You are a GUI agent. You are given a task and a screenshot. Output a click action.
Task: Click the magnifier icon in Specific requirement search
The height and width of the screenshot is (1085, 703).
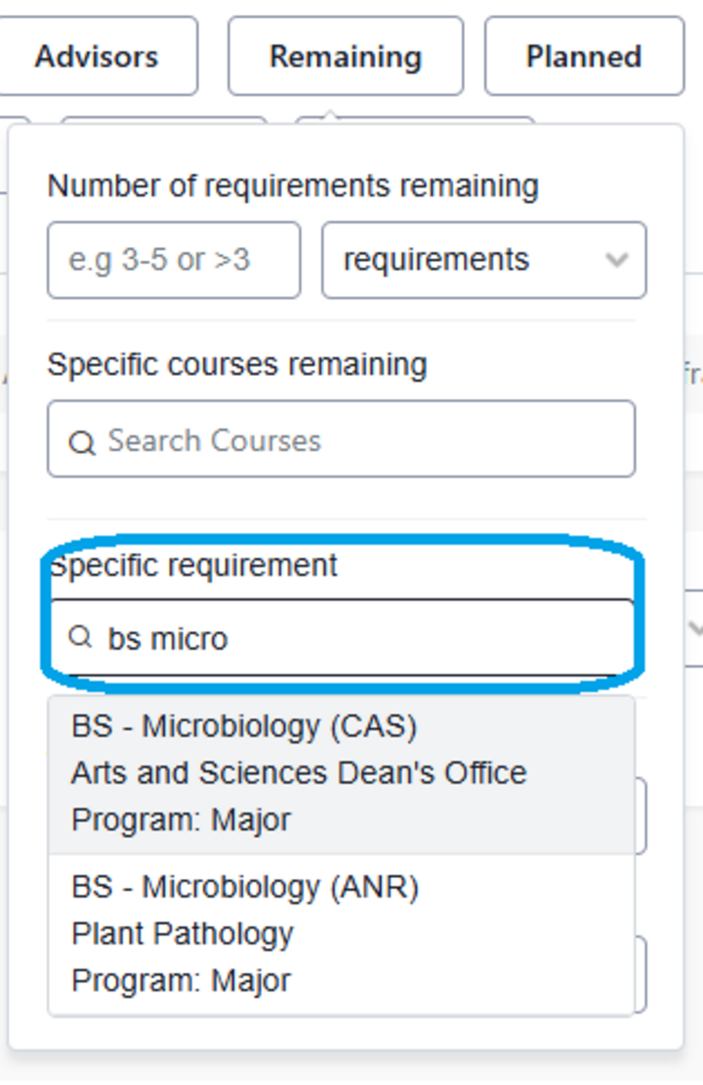click(x=81, y=638)
